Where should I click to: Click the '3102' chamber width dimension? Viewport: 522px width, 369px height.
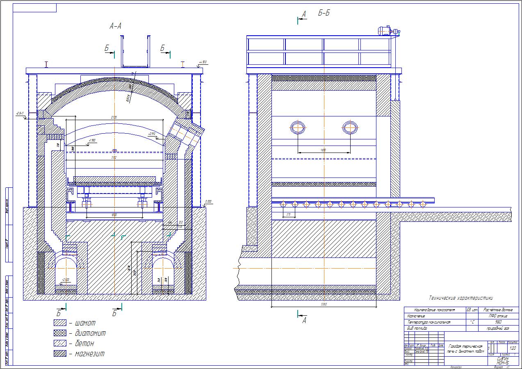[114, 157]
